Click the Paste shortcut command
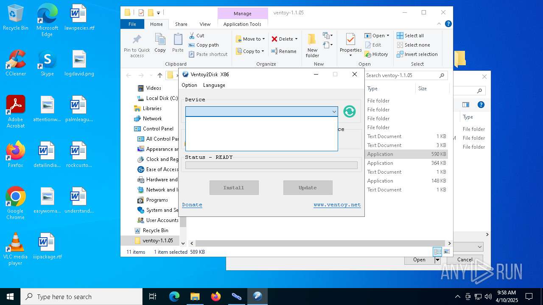The height and width of the screenshot is (305, 543). pyautogui.click(x=208, y=54)
